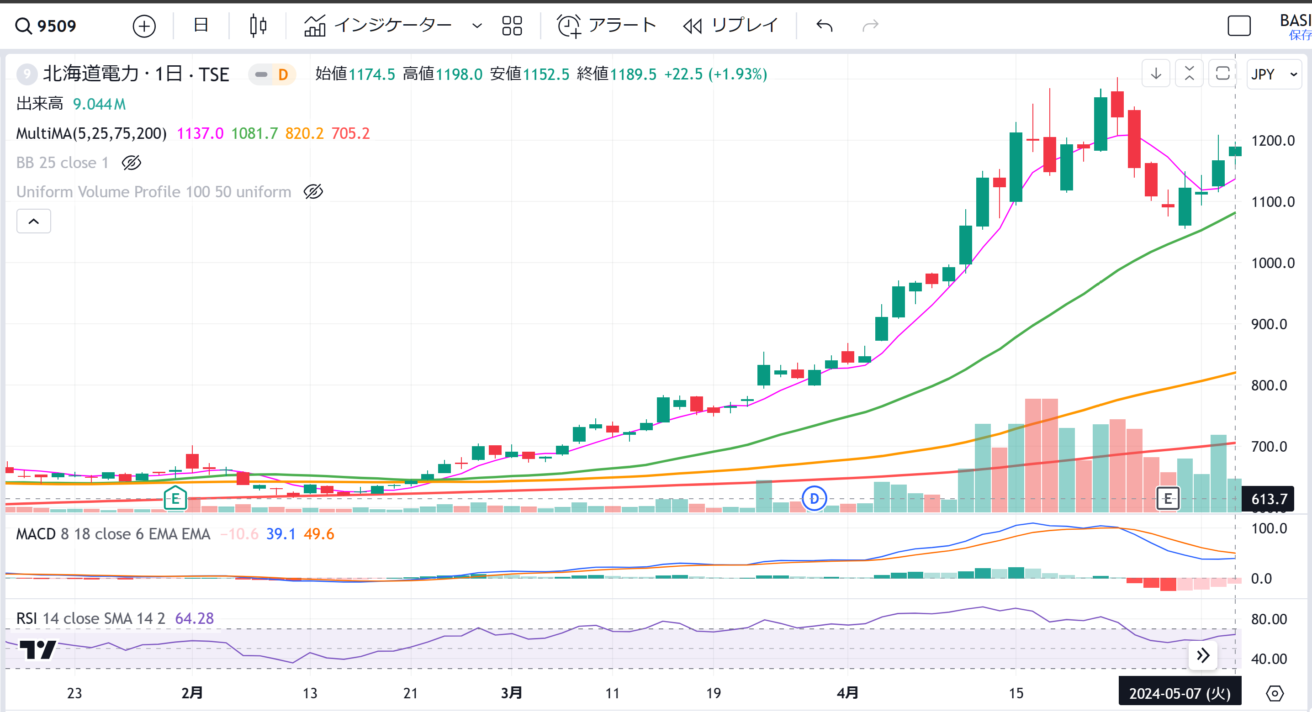This screenshot has height=712, width=1312.
Task: Click the orange 820.2 MA75 value
Action: [x=304, y=133]
